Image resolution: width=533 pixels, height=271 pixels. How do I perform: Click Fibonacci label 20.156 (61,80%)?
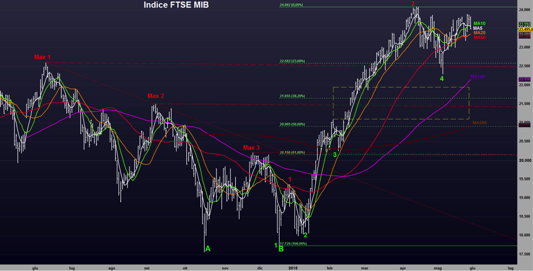(293, 152)
